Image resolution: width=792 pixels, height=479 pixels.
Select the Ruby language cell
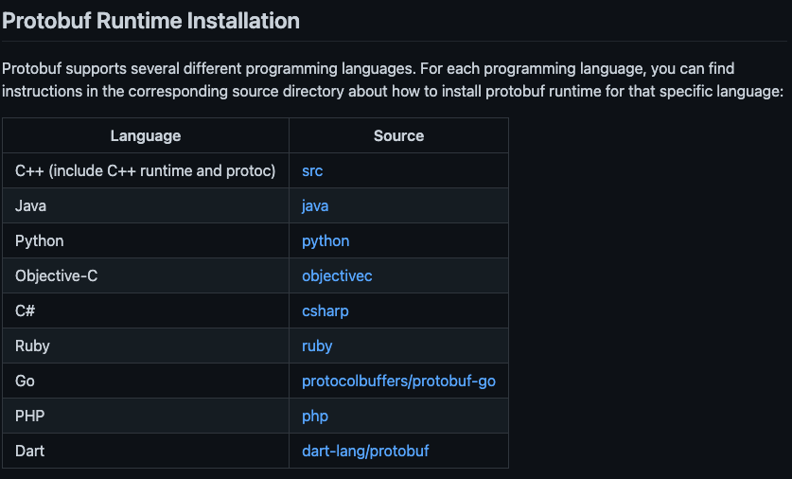32,346
